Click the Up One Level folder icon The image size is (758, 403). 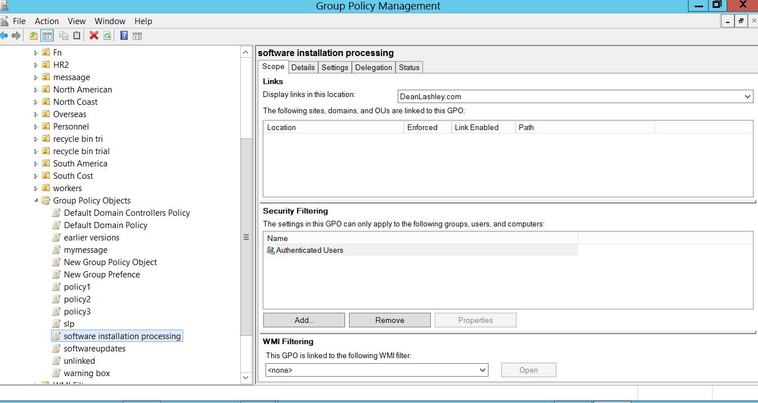click(34, 36)
